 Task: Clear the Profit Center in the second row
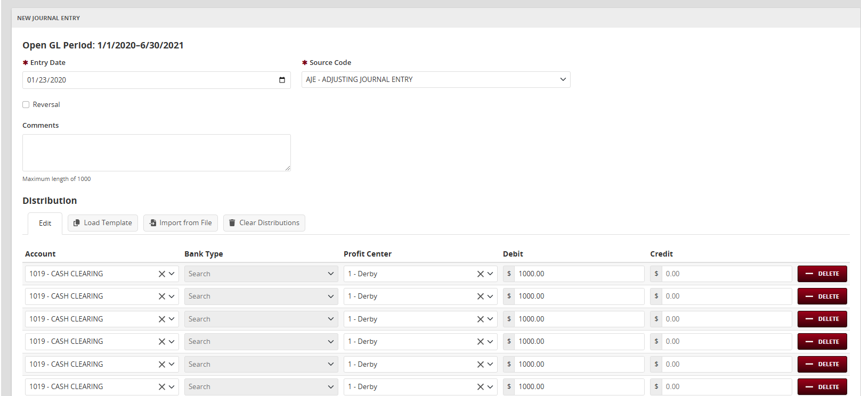click(x=480, y=296)
